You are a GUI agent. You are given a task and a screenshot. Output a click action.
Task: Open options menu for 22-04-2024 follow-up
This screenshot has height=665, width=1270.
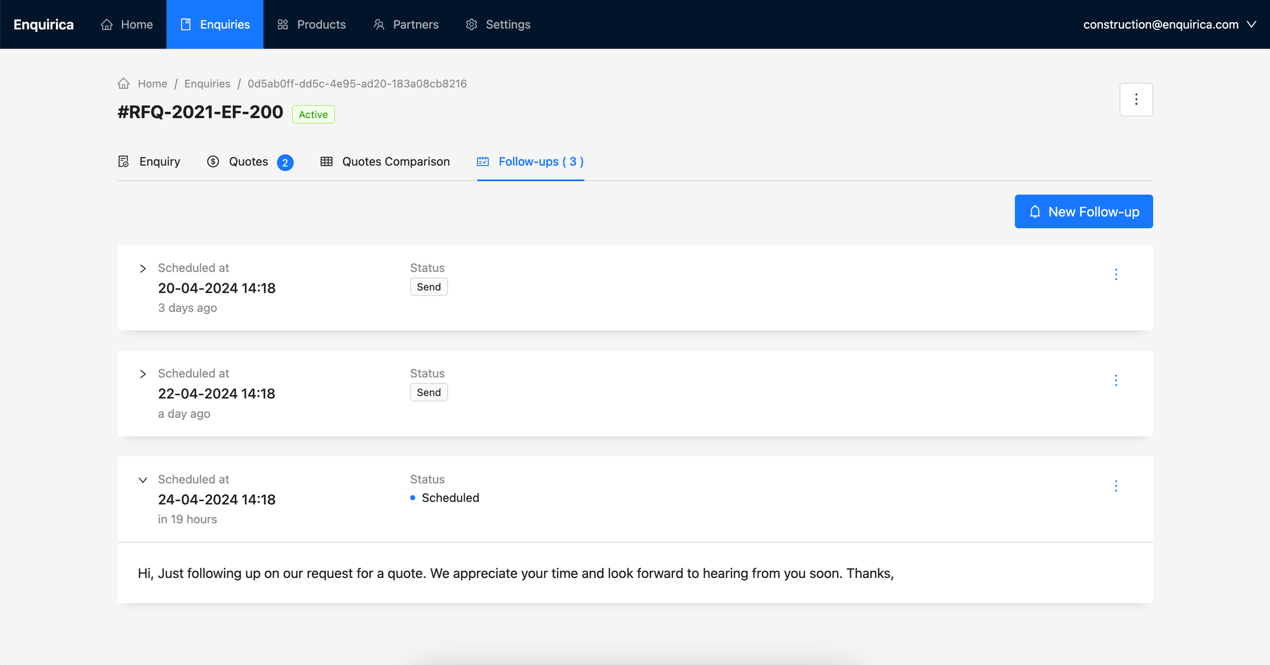tap(1116, 380)
